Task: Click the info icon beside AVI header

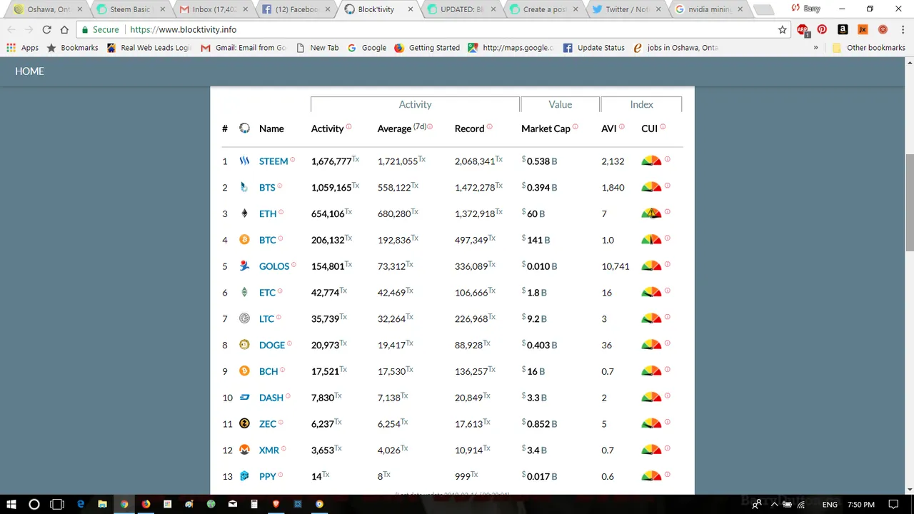Action: pyautogui.click(x=622, y=127)
